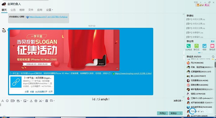The image size is (216, 118).
Task: Click the GIF sticker icon
Action: (x=13, y=101)
